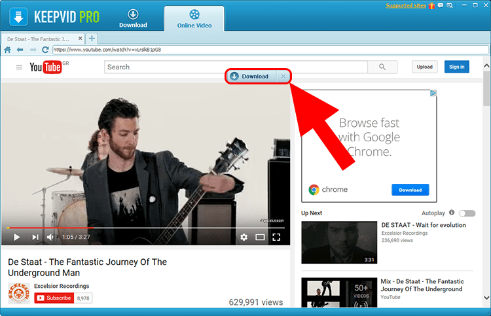Open the DE STAAT - Wait for evolution thumbnail
The height and width of the screenshot is (316, 491).
pyautogui.click(x=339, y=243)
